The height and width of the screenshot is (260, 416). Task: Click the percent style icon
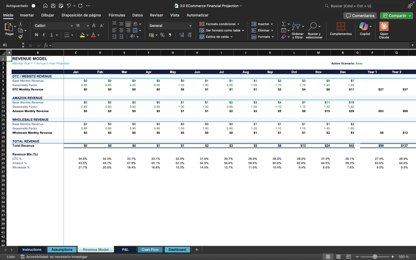[x=162, y=35]
